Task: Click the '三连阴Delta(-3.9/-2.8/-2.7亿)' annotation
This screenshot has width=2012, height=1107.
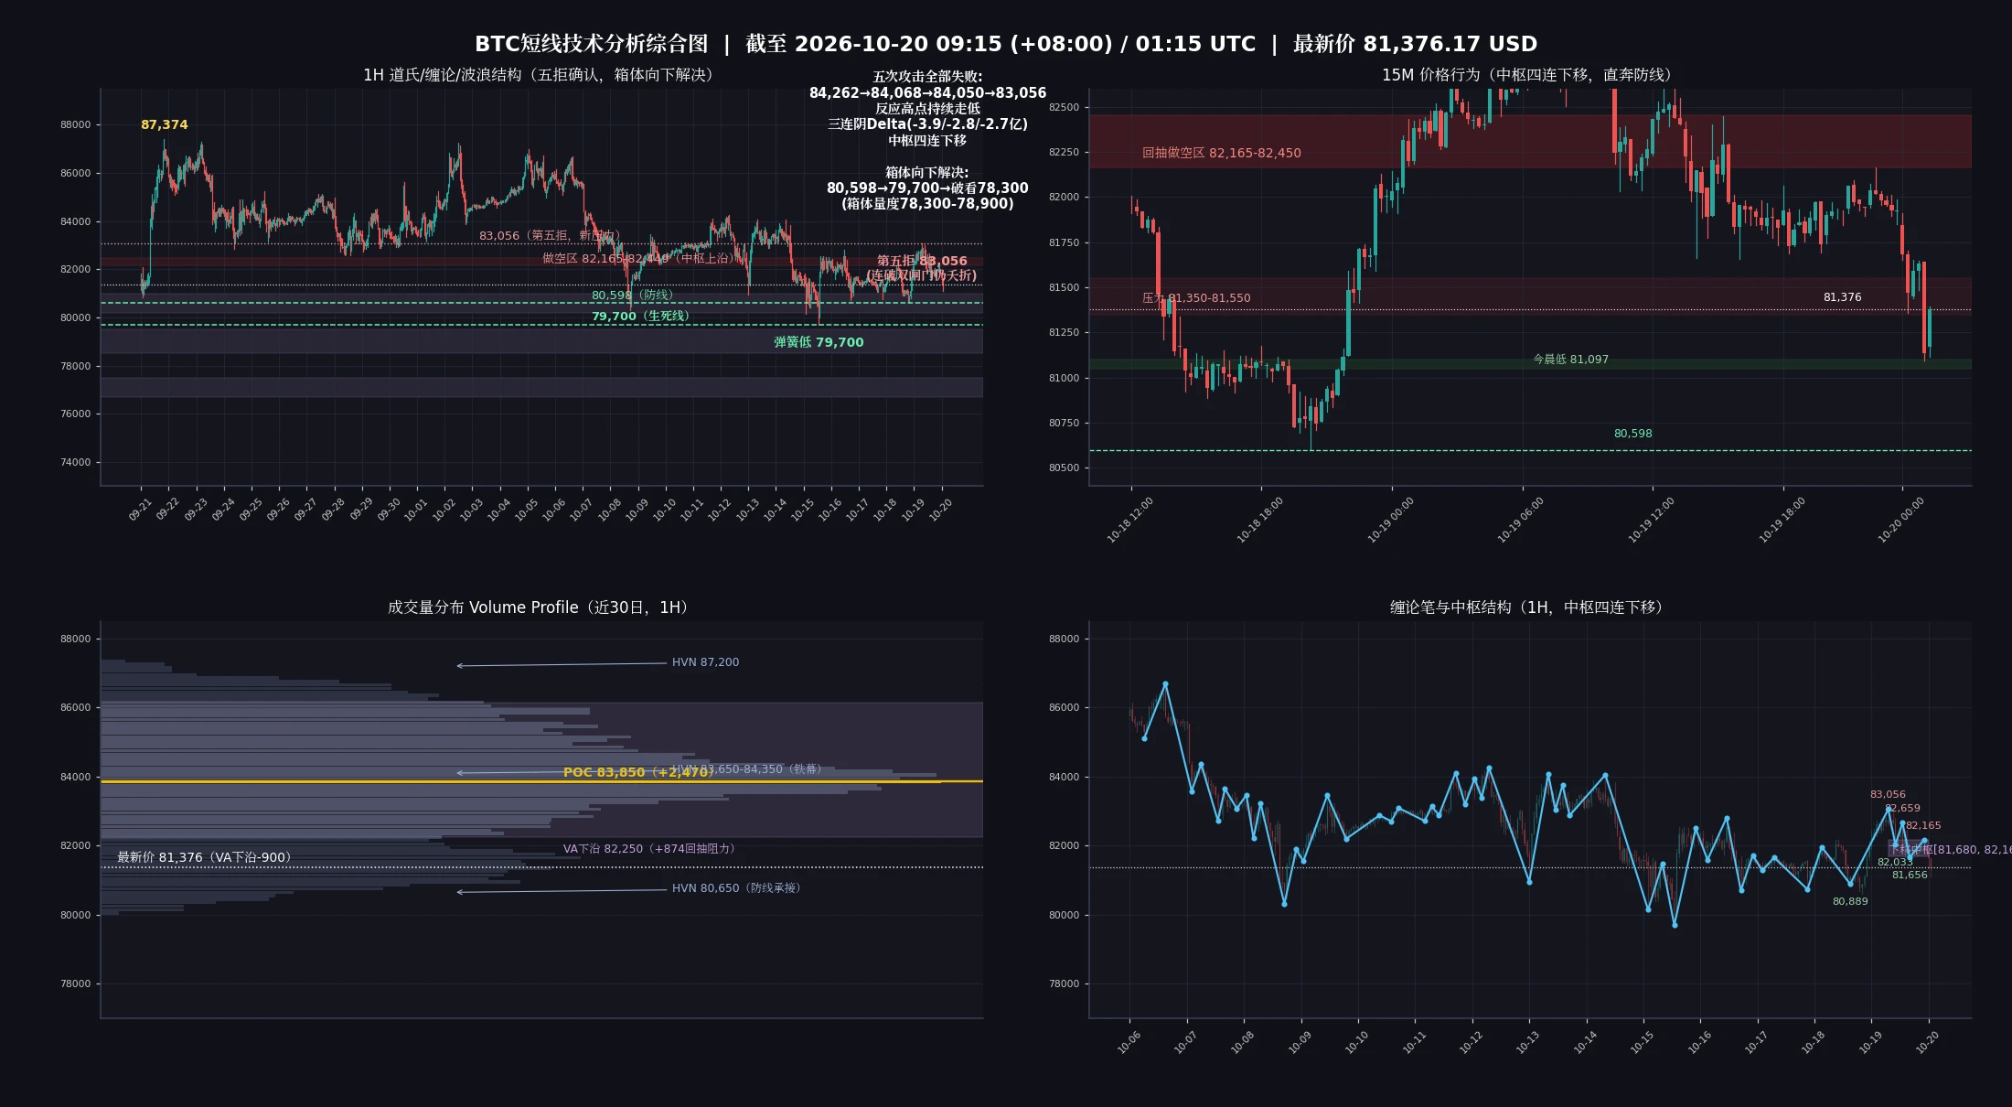Action: [927, 124]
